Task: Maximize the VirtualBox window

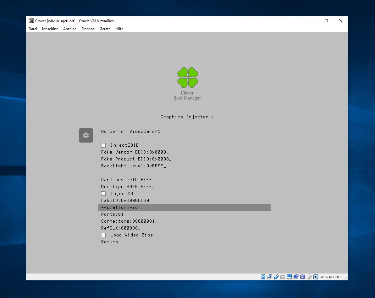Action: (326, 21)
